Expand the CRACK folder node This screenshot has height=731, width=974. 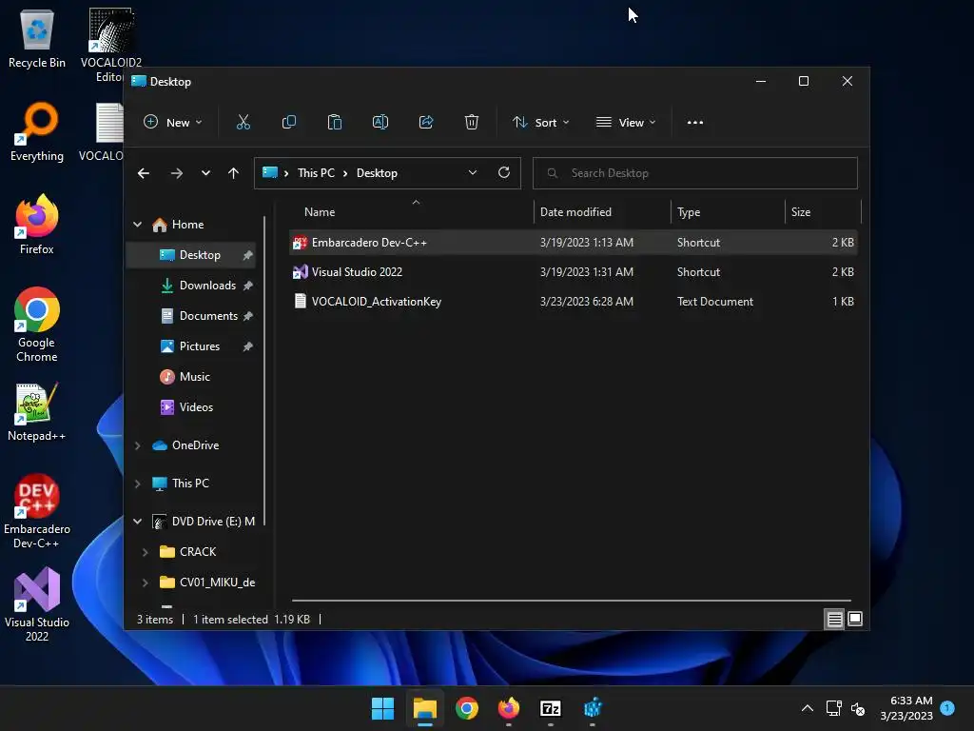tap(145, 552)
